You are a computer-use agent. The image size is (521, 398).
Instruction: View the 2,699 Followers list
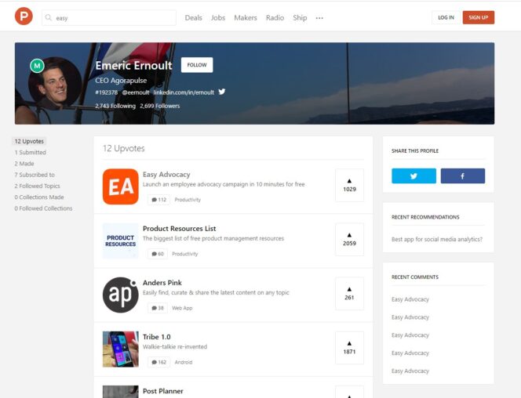point(160,106)
